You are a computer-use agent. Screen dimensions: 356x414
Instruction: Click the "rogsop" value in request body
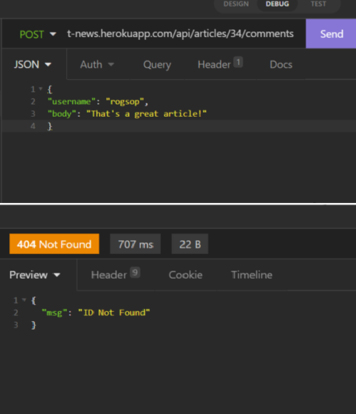(125, 102)
